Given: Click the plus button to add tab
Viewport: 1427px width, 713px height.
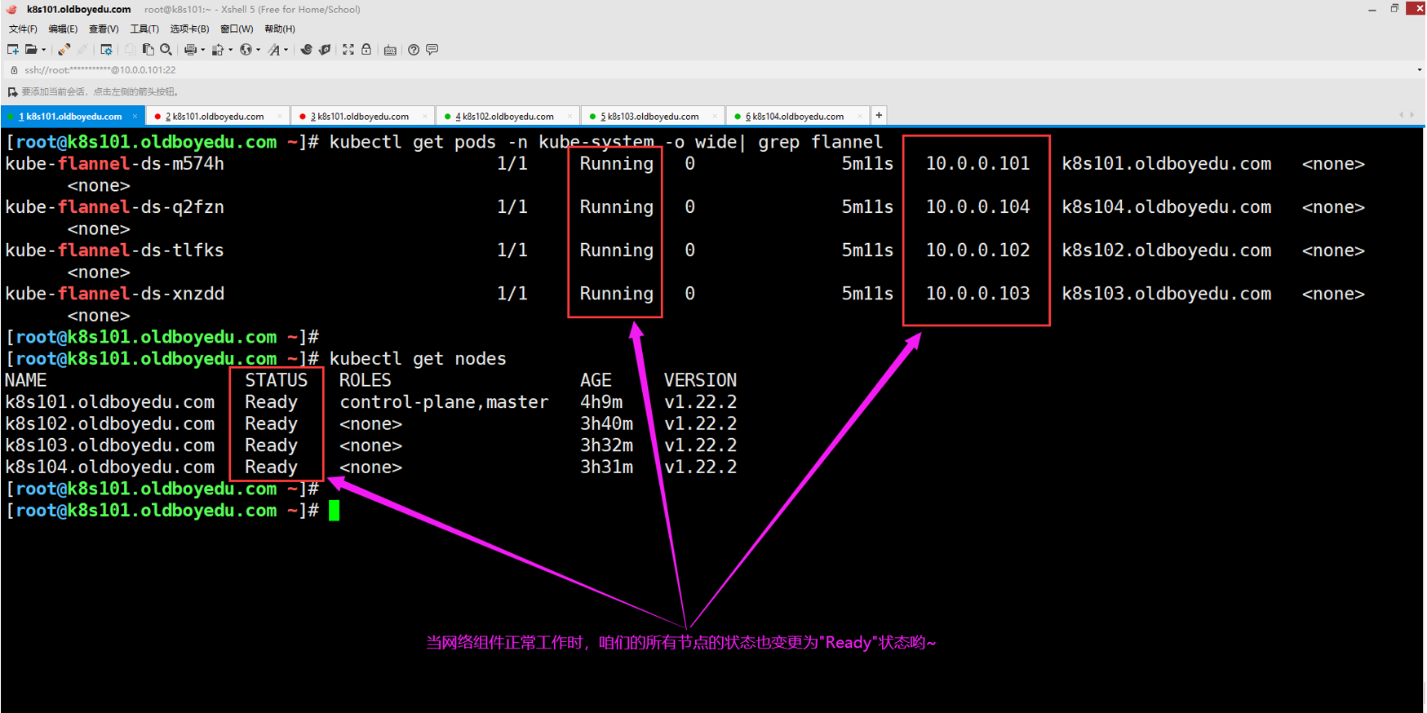Looking at the screenshot, I should coord(879,116).
